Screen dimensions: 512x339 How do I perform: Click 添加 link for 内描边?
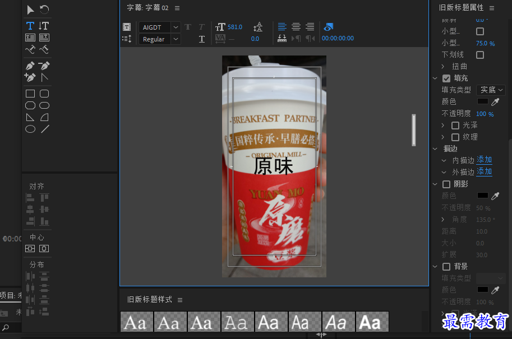pyautogui.click(x=485, y=160)
